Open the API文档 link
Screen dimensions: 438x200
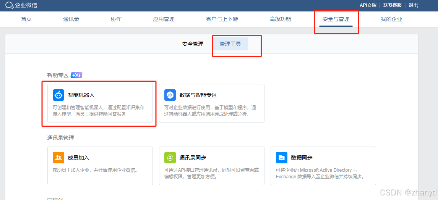[x=368, y=5]
